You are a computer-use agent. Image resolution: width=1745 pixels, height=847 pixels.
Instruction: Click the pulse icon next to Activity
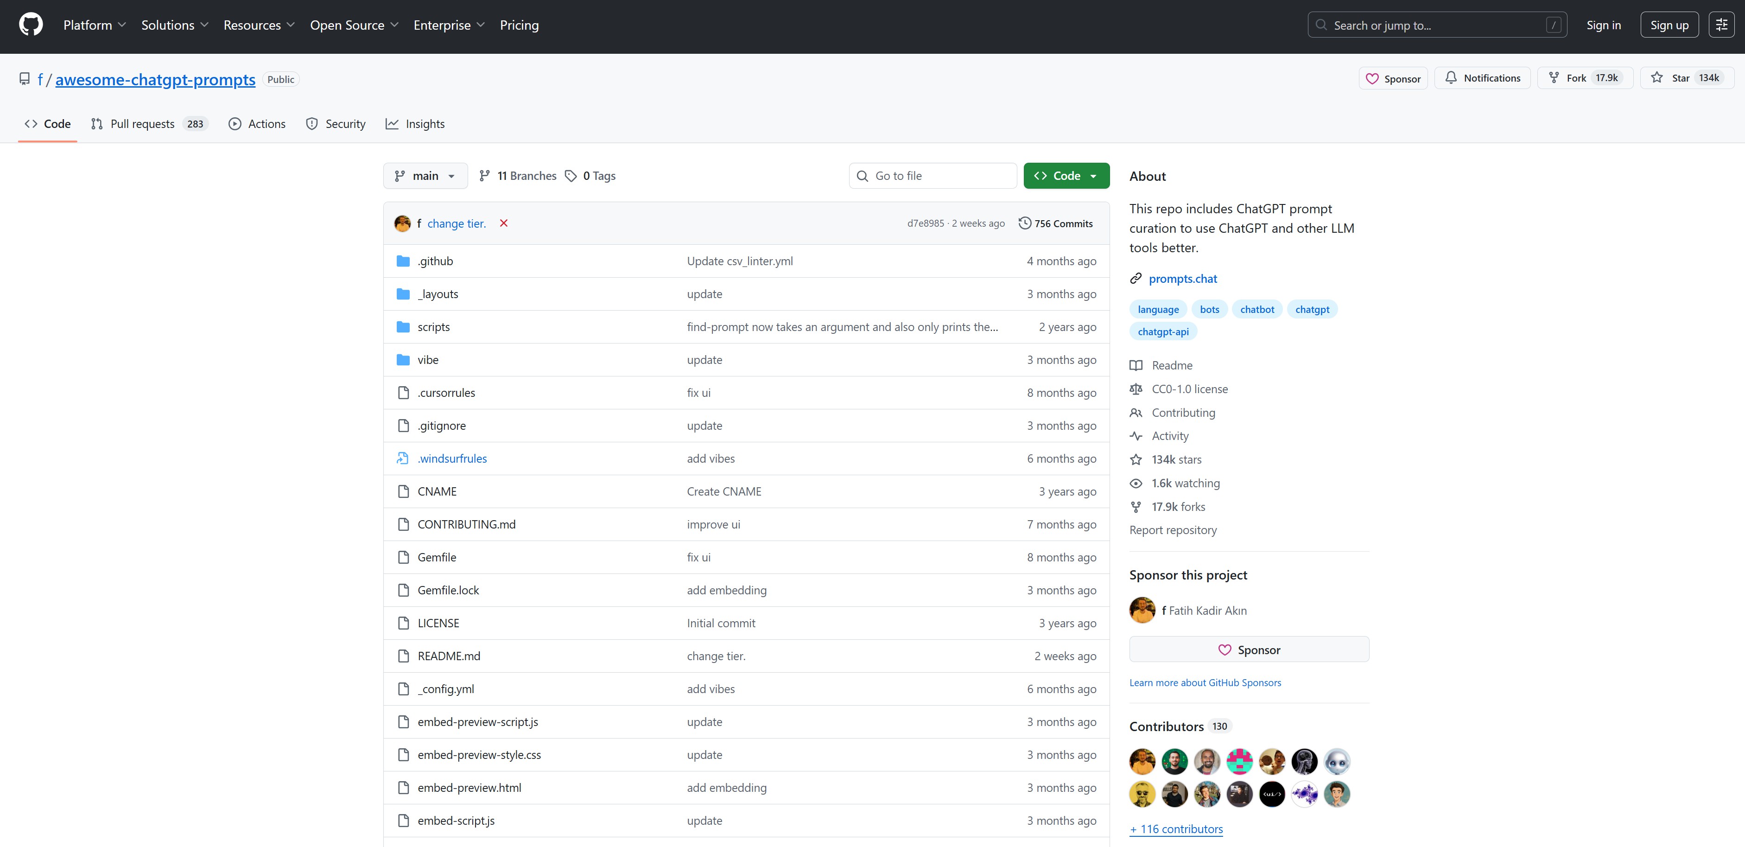point(1136,436)
